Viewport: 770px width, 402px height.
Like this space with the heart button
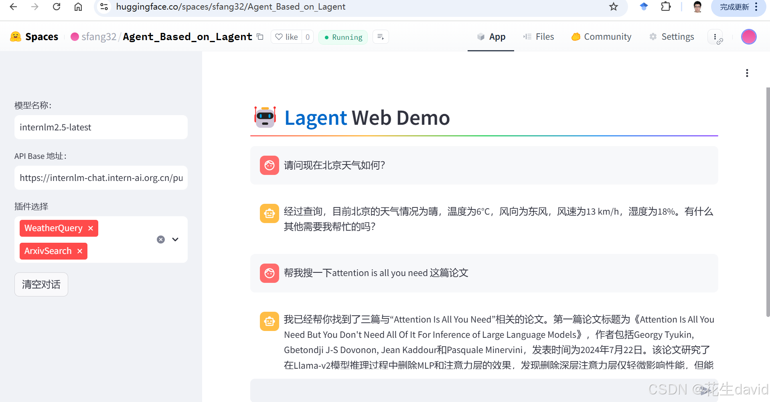(287, 37)
